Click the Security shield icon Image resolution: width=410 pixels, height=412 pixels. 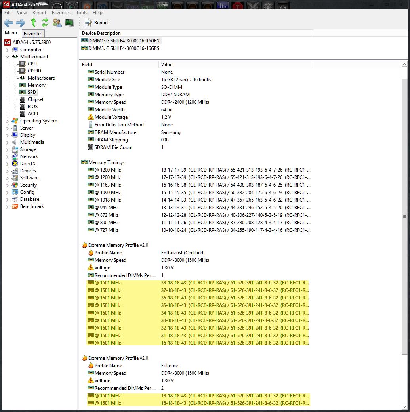(x=15, y=185)
